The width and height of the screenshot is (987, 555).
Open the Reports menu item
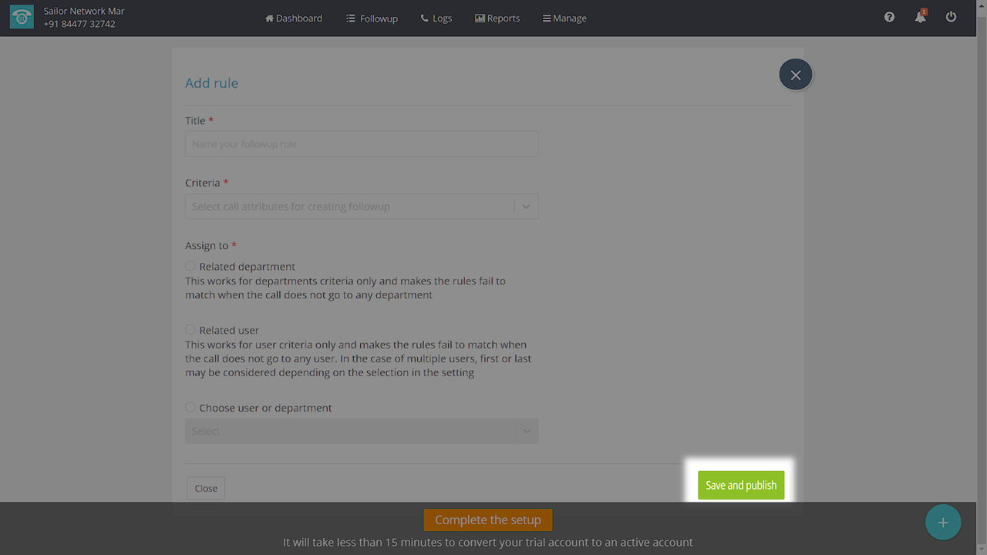coord(497,18)
